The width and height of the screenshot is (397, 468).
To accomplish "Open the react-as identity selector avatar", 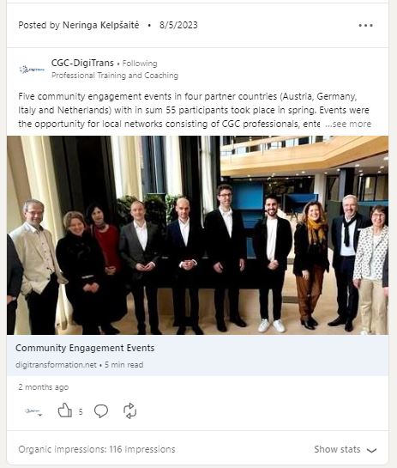I will point(33,411).
